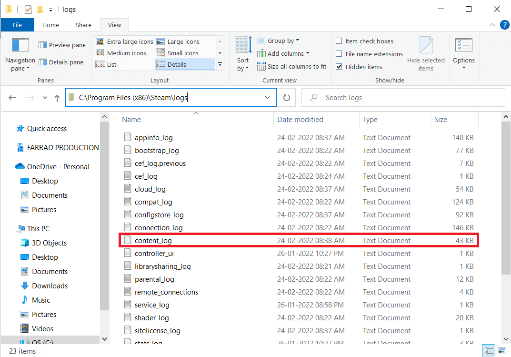Open Downloads folder in sidebar

click(50, 286)
